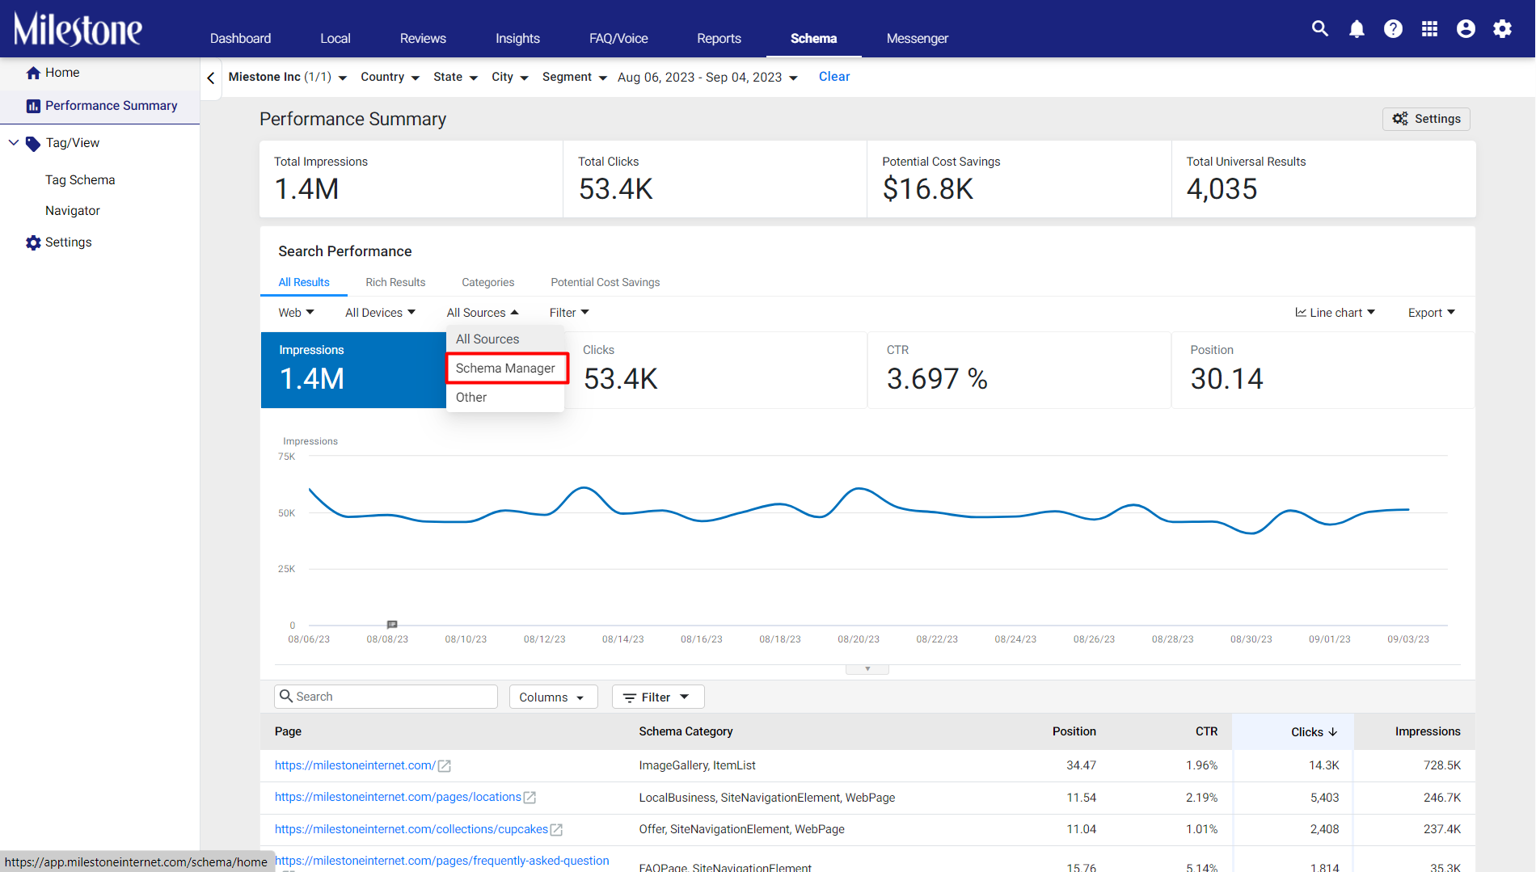
Task: Expand the Miestone Inc account dropdown
Action: click(288, 78)
